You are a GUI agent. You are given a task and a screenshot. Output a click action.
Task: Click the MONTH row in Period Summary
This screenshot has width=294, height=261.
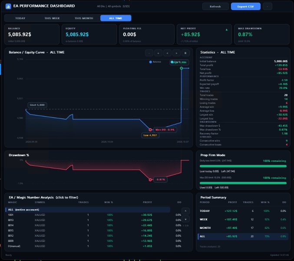(243, 228)
